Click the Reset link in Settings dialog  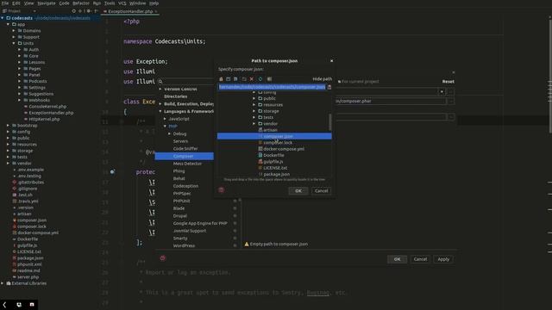pos(448,82)
